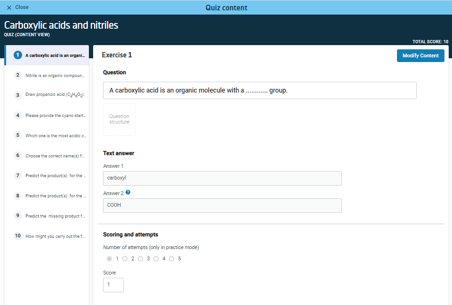Select 5 attempts radio option
Viewport: 452px width, 305px height.
172,258
